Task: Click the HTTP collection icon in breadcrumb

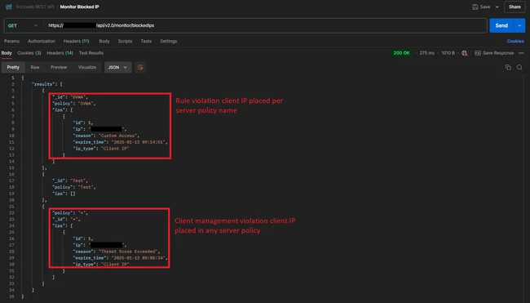Action: (9, 7)
